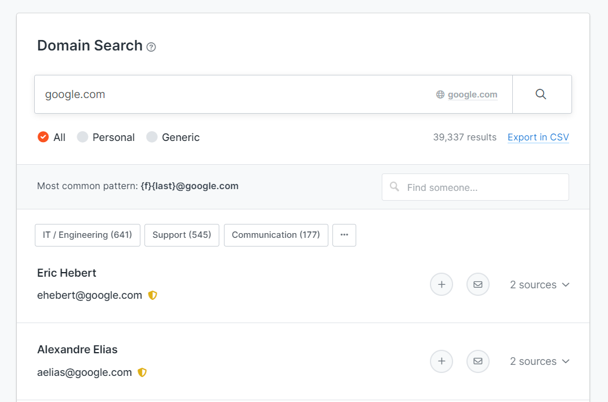Click the shield verification icon beside ehebert@google.com
Image resolution: width=608 pixels, height=402 pixels.
153,295
